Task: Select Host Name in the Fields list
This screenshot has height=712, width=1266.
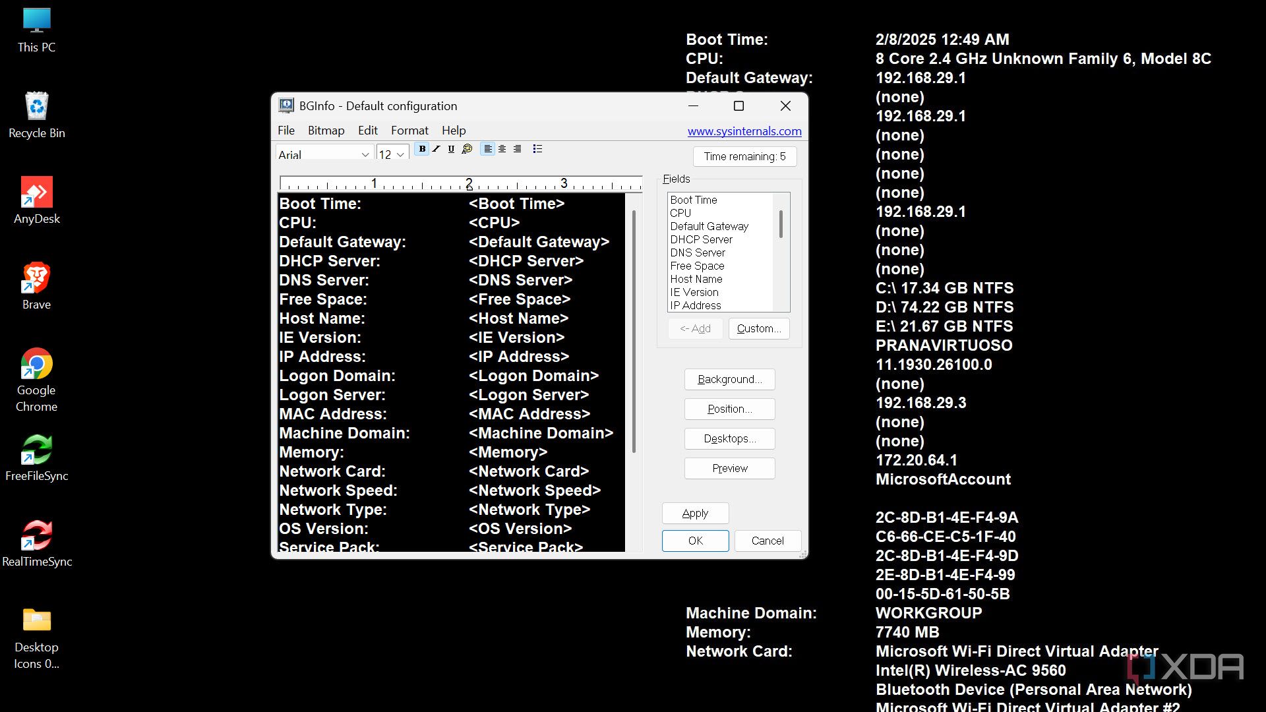Action: click(696, 279)
